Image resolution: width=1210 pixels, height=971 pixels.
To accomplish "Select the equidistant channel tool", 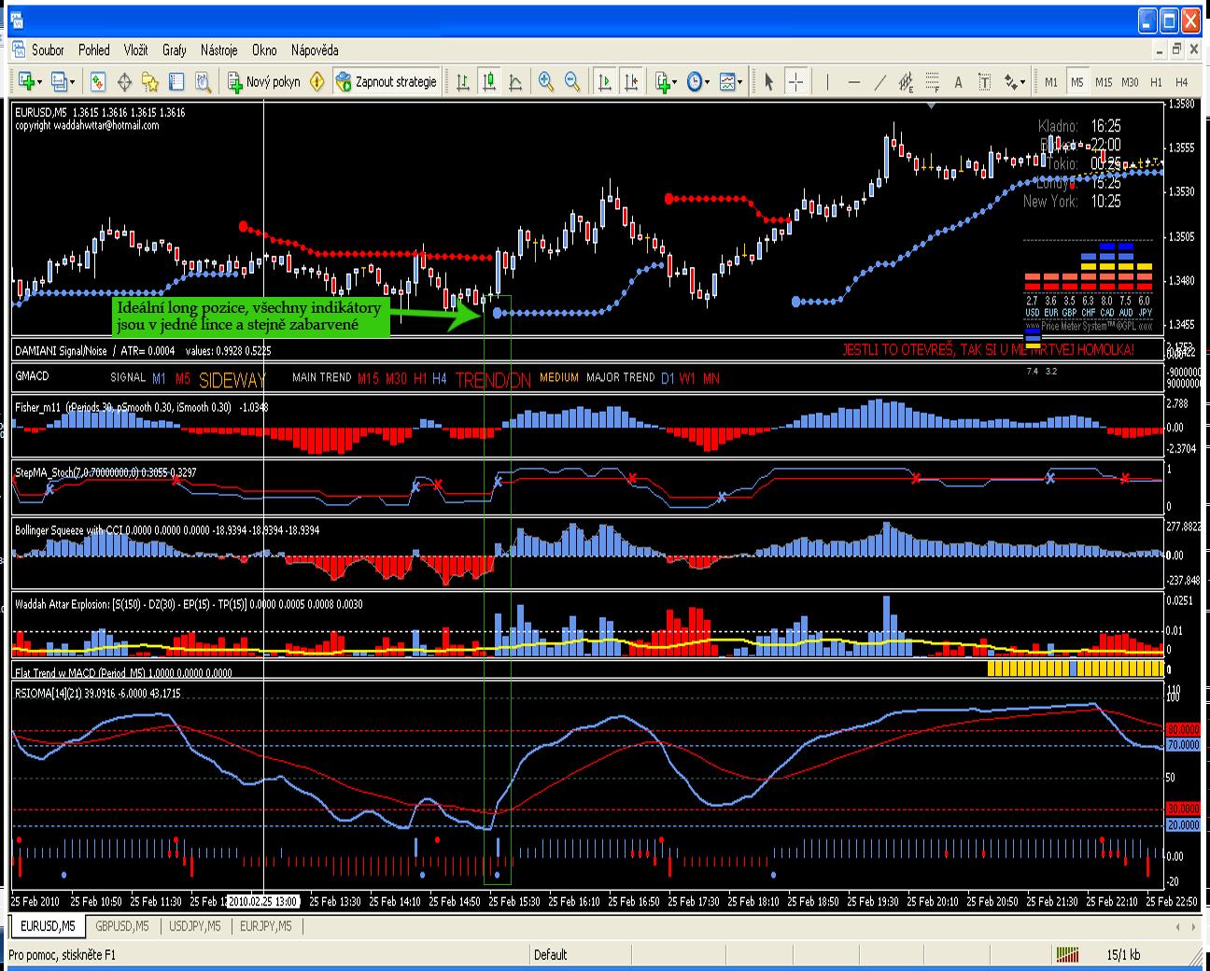I will pyautogui.click(x=906, y=82).
